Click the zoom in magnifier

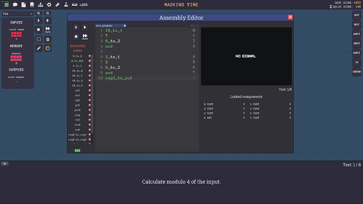tap(39, 13)
